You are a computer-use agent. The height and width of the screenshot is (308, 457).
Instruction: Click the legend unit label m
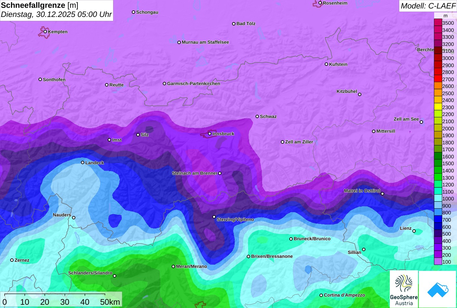[446, 16]
